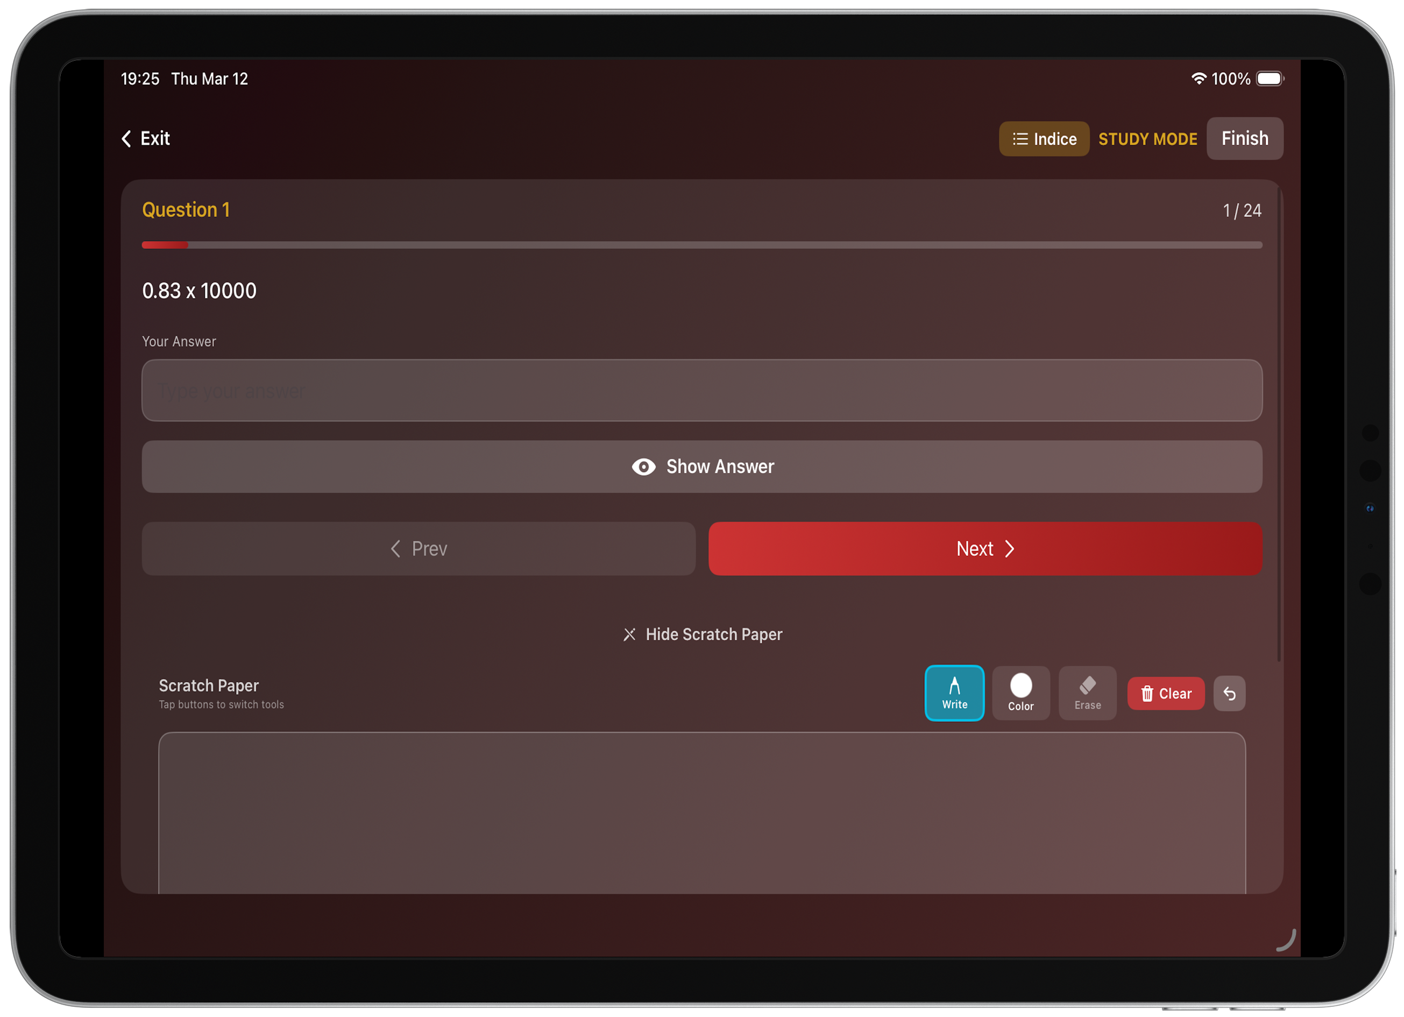1404x1017 pixels.
Task: Clear the scratch paper with trash button
Action: coord(1165,693)
